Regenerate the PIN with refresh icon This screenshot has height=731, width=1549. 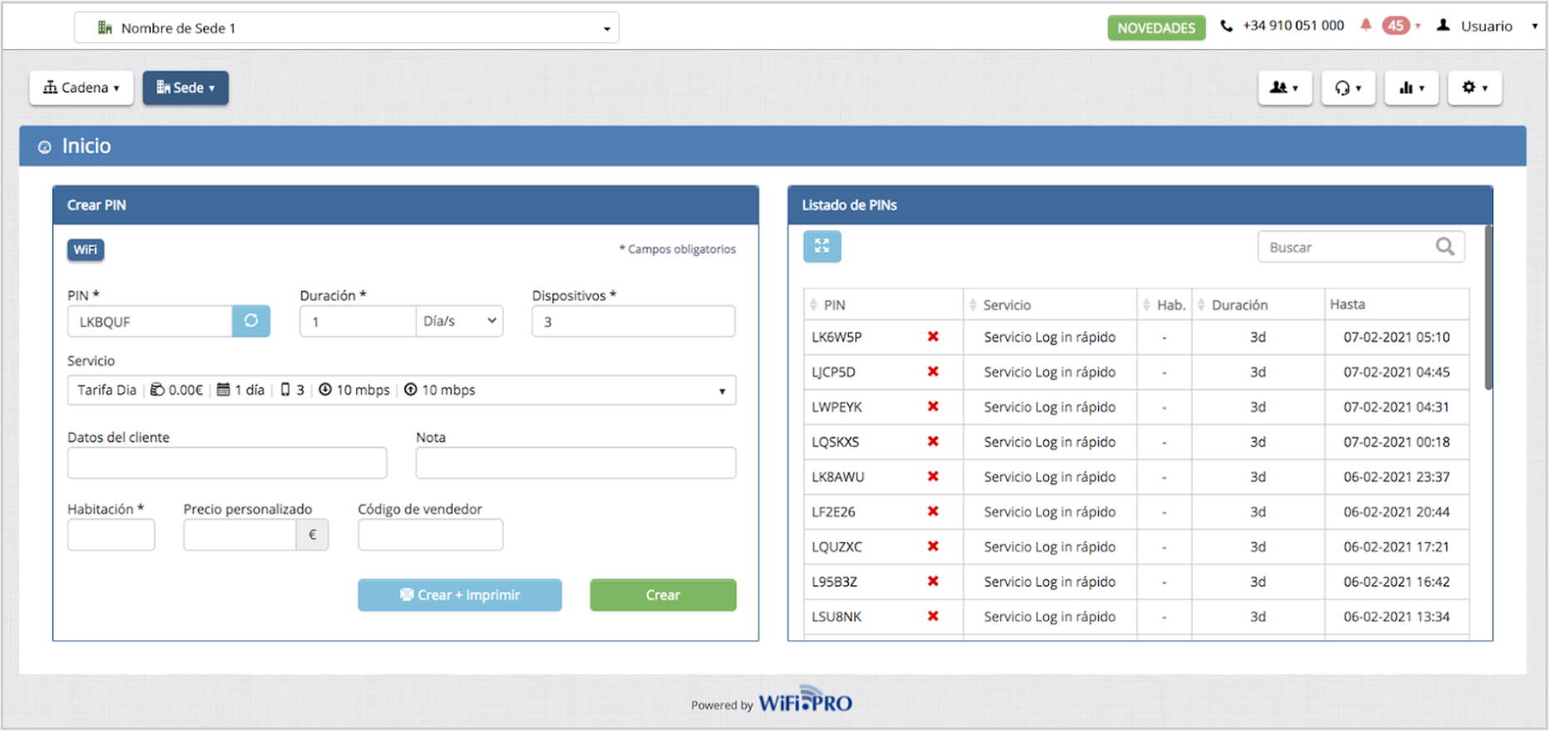coord(250,321)
